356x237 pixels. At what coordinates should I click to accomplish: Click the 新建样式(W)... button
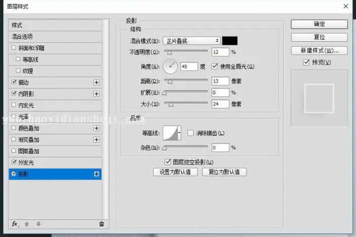click(x=319, y=50)
